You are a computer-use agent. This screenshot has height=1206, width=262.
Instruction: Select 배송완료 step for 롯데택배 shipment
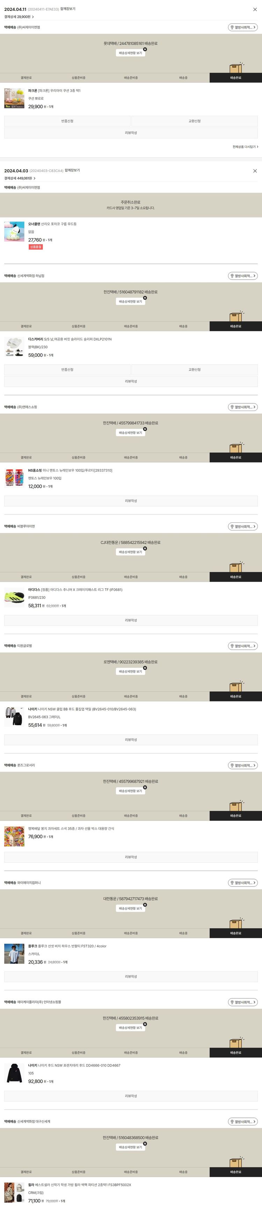[235, 78]
